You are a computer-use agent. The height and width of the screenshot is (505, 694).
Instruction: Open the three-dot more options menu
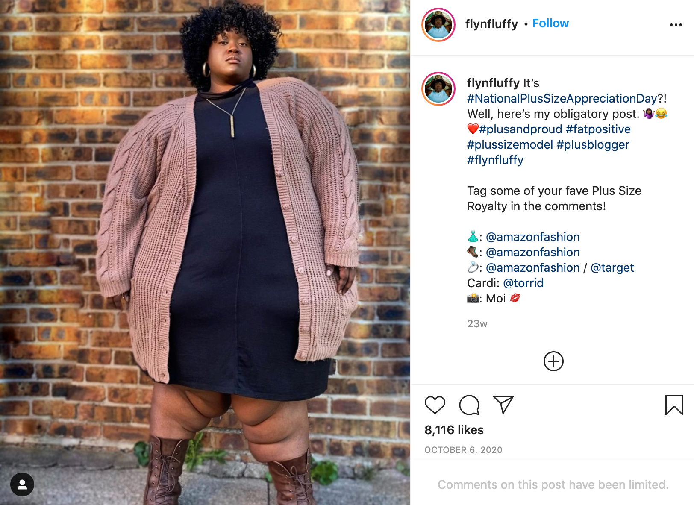coord(676,25)
